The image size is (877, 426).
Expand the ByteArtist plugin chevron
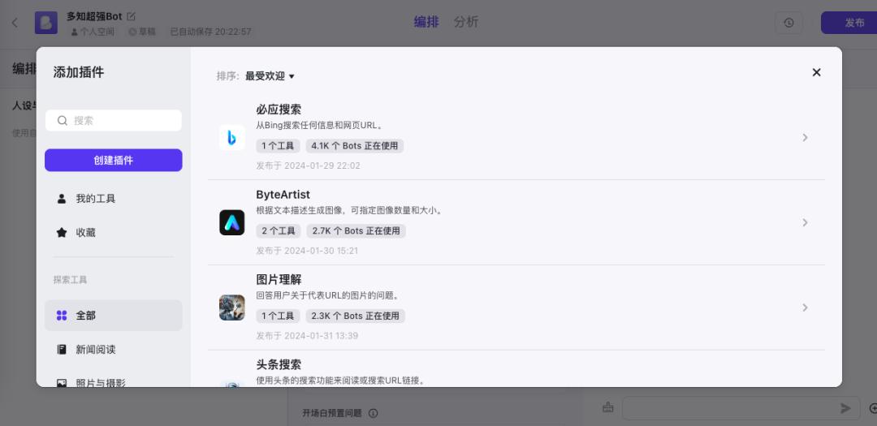click(x=805, y=222)
